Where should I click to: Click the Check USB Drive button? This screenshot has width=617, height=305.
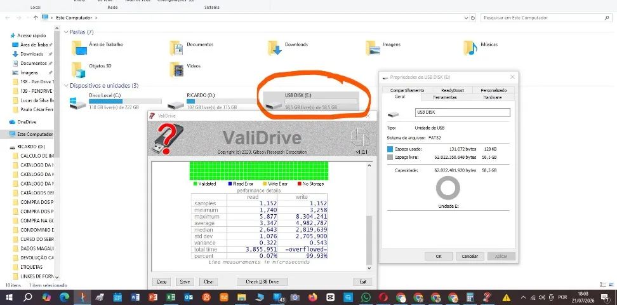tap(262, 281)
